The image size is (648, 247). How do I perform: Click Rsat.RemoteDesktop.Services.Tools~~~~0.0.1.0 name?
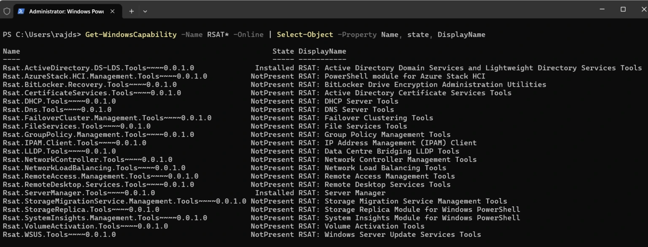coord(98,185)
